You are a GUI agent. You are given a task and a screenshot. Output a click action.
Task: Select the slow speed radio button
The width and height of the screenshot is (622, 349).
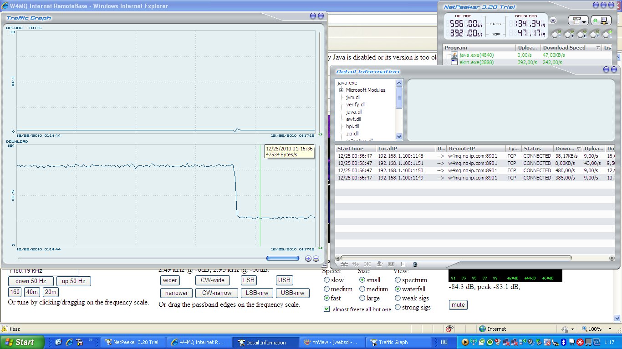326,280
